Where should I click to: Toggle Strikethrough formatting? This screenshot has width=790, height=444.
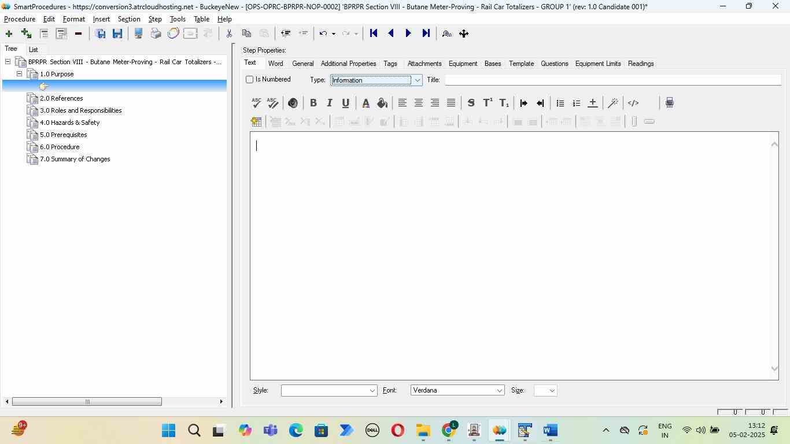pos(471,103)
